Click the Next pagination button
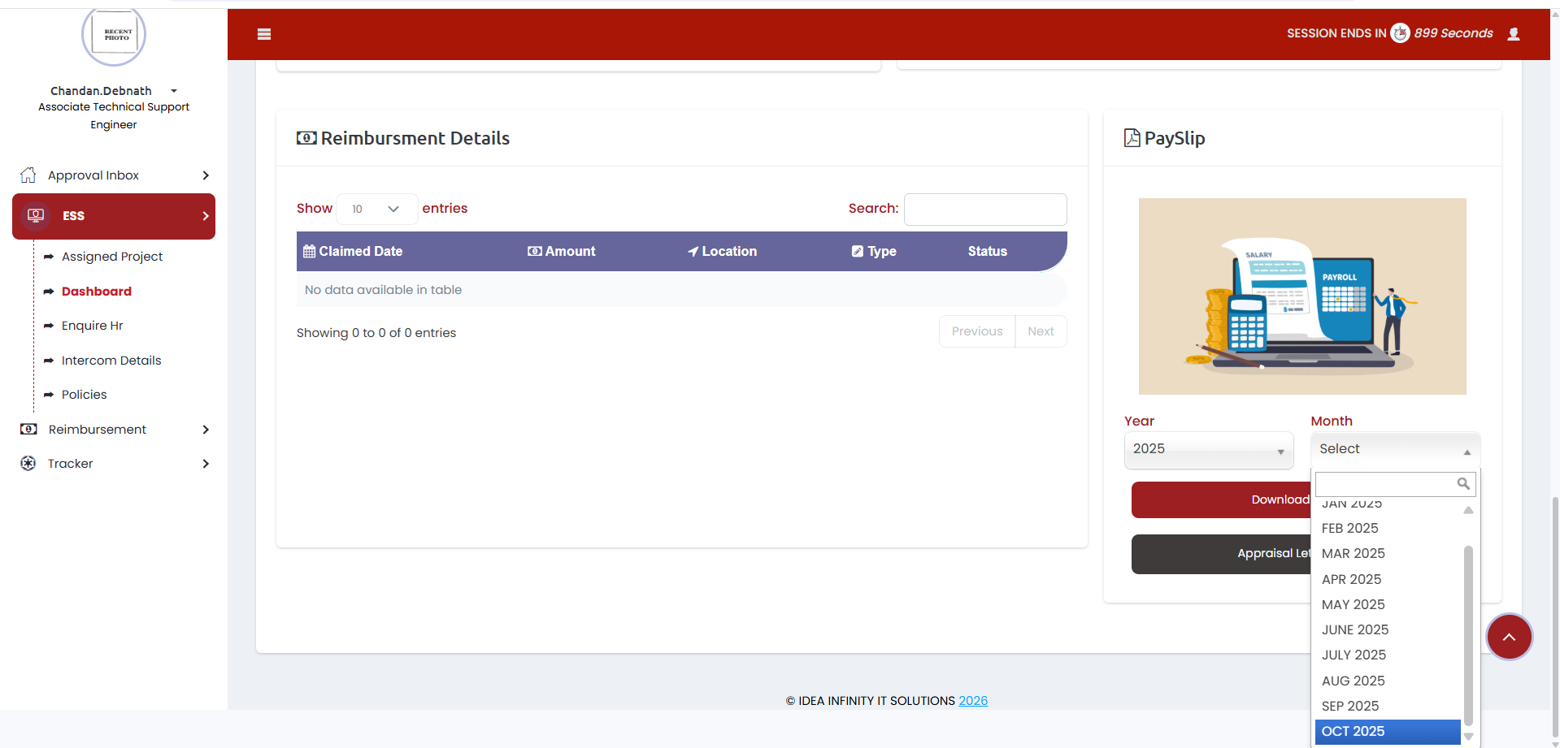 (x=1041, y=331)
